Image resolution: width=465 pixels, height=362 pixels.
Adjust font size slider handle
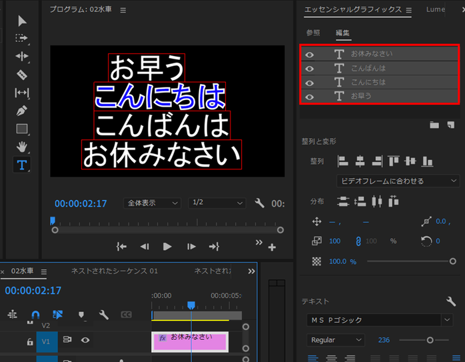pos(430,341)
